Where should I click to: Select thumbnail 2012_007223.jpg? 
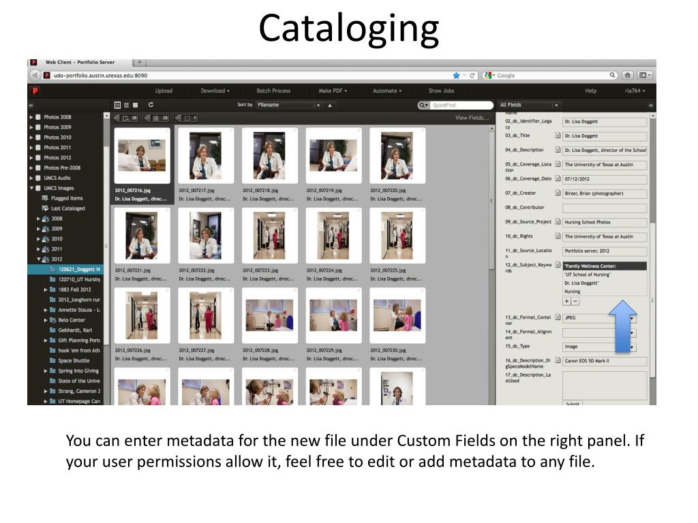coord(269,236)
